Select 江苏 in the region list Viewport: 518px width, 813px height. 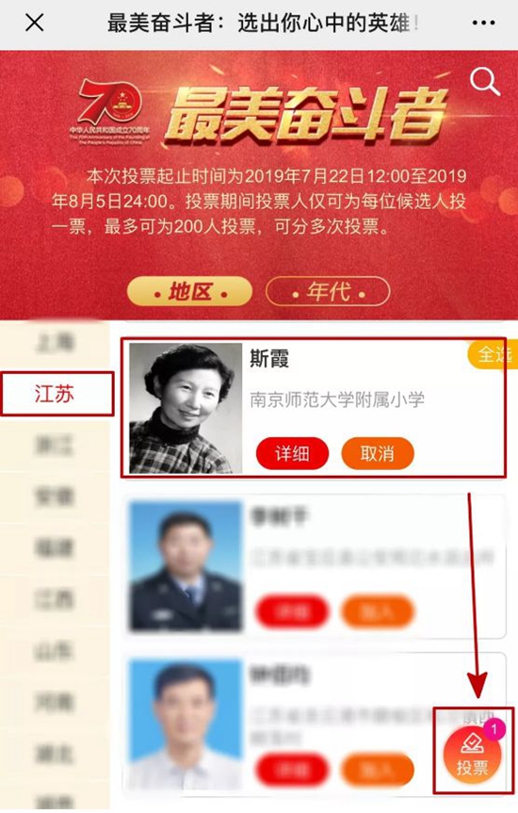click(56, 394)
